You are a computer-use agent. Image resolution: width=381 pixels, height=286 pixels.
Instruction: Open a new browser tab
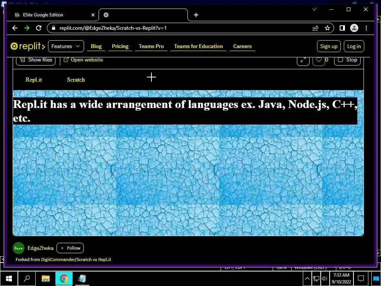(196, 15)
